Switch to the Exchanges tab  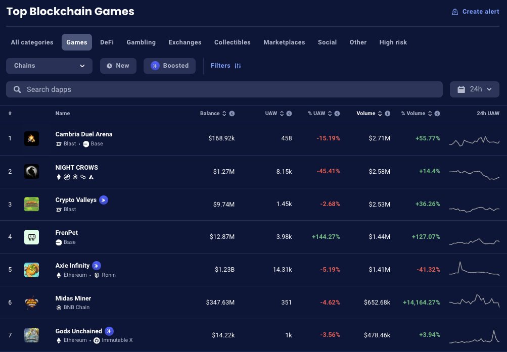(x=185, y=42)
